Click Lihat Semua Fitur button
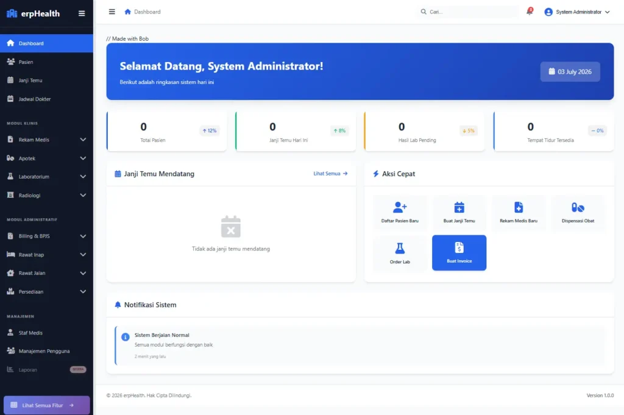 click(x=46, y=405)
